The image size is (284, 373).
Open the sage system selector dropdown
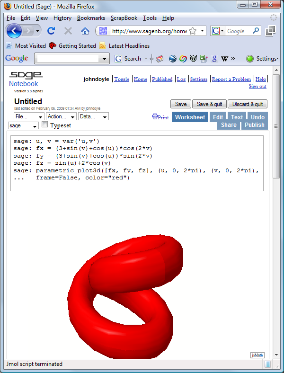(x=24, y=126)
